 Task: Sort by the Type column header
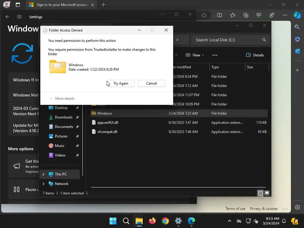tap(227, 67)
